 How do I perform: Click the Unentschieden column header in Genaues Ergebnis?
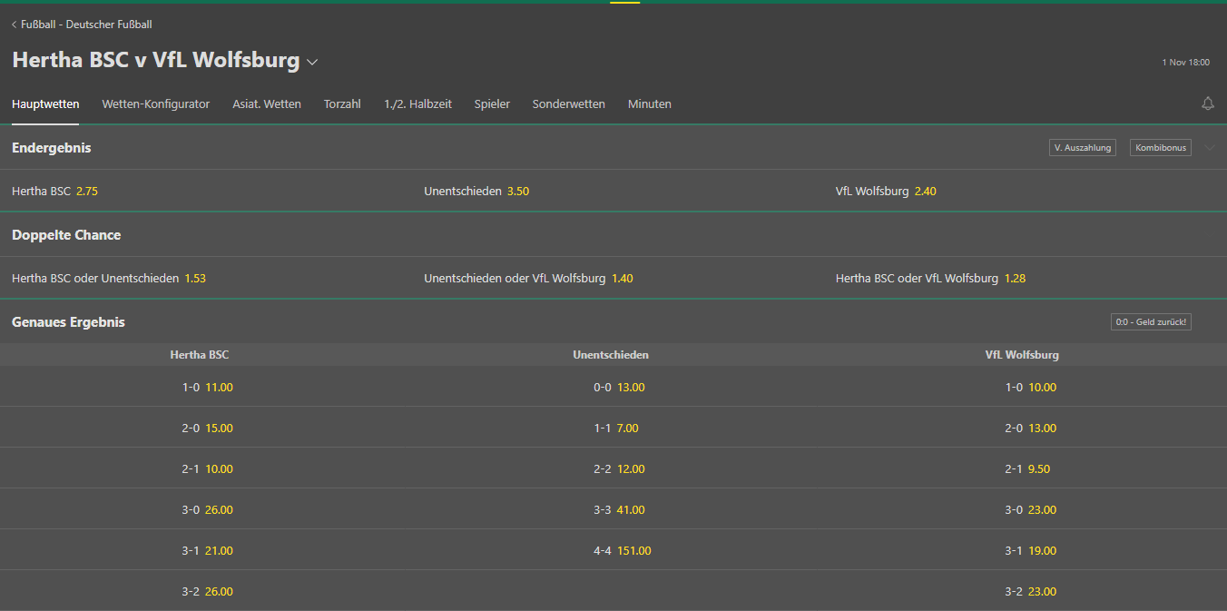click(x=611, y=355)
